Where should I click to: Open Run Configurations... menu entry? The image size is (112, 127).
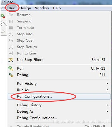pos(59,96)
